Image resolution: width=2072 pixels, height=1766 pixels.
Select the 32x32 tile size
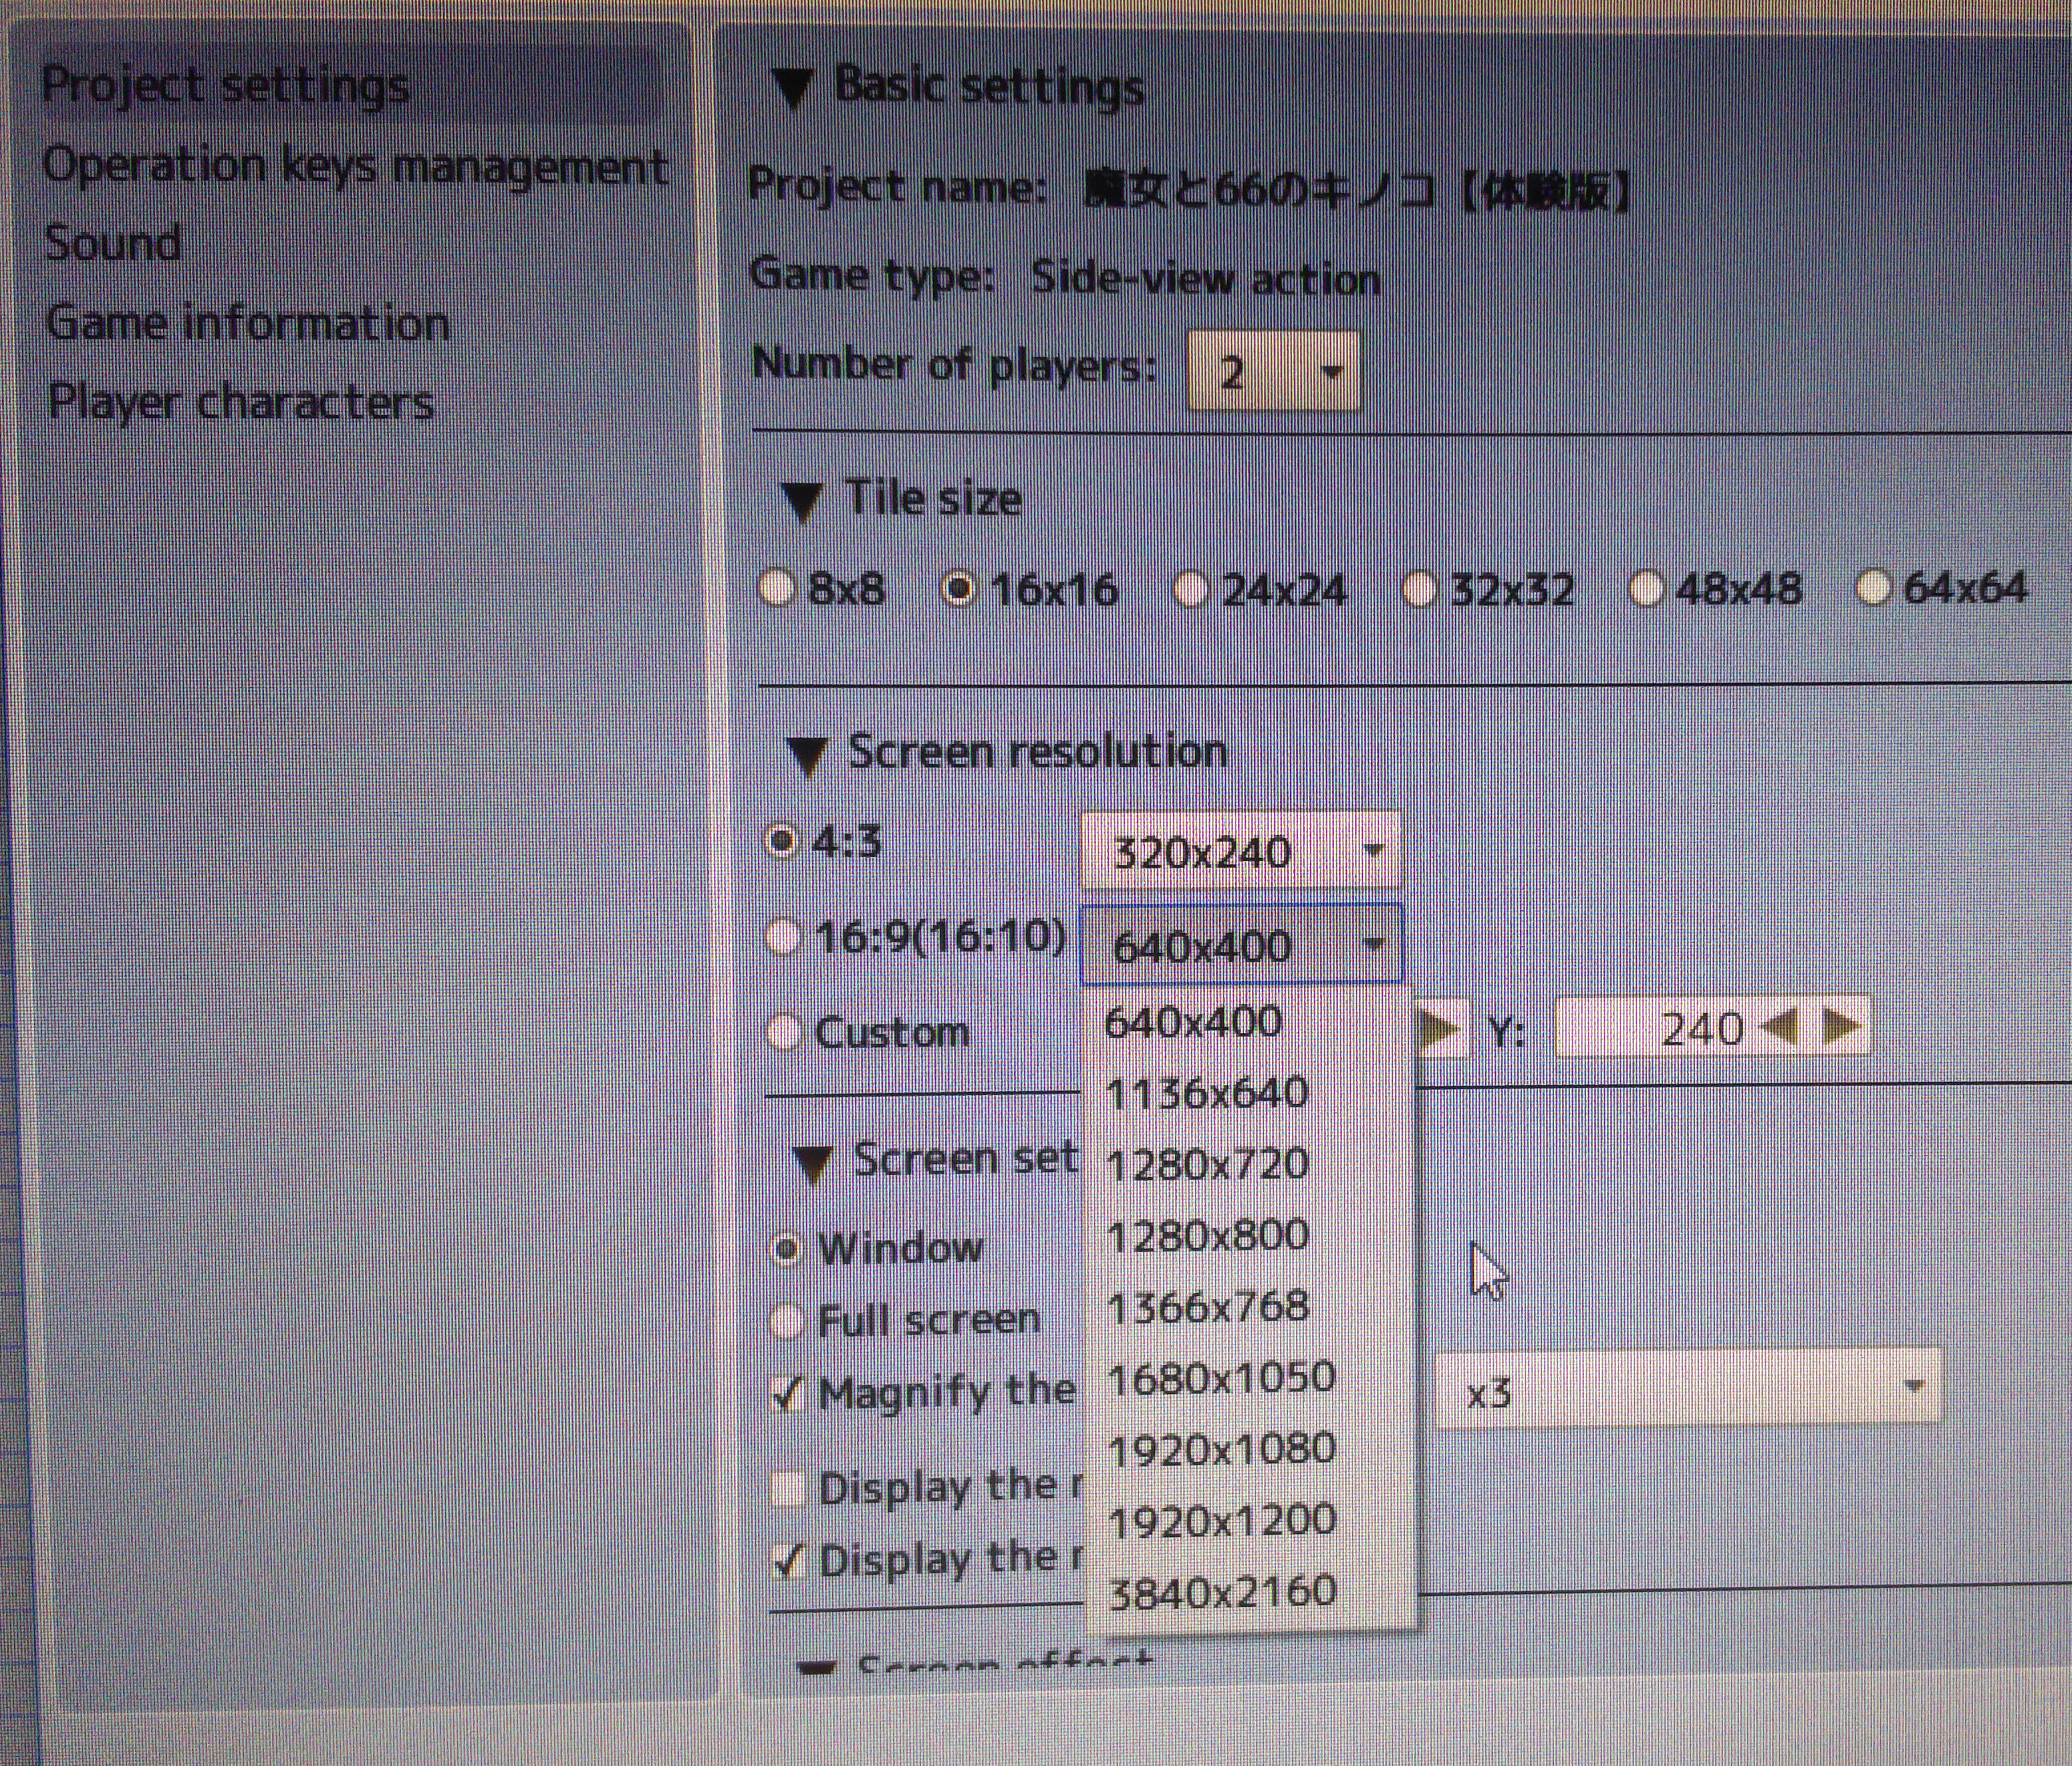coord(1418,589)
